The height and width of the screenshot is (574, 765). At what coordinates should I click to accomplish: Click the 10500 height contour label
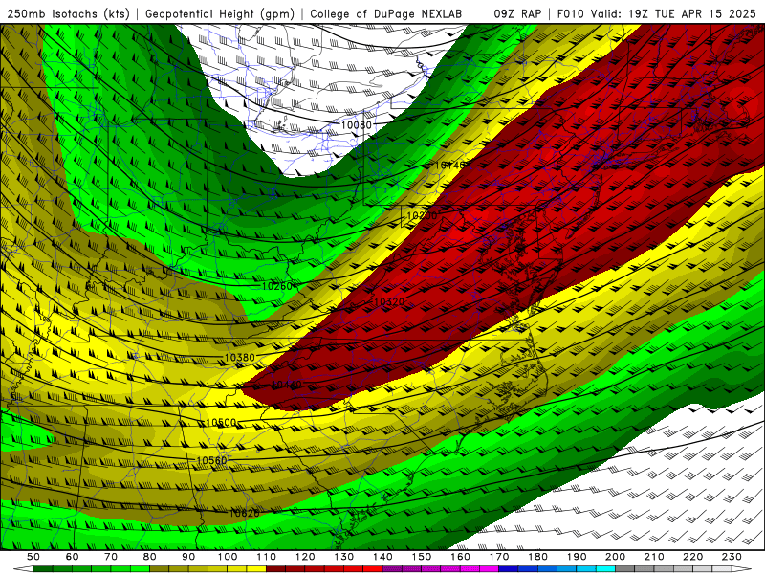(x=221, y=423)
